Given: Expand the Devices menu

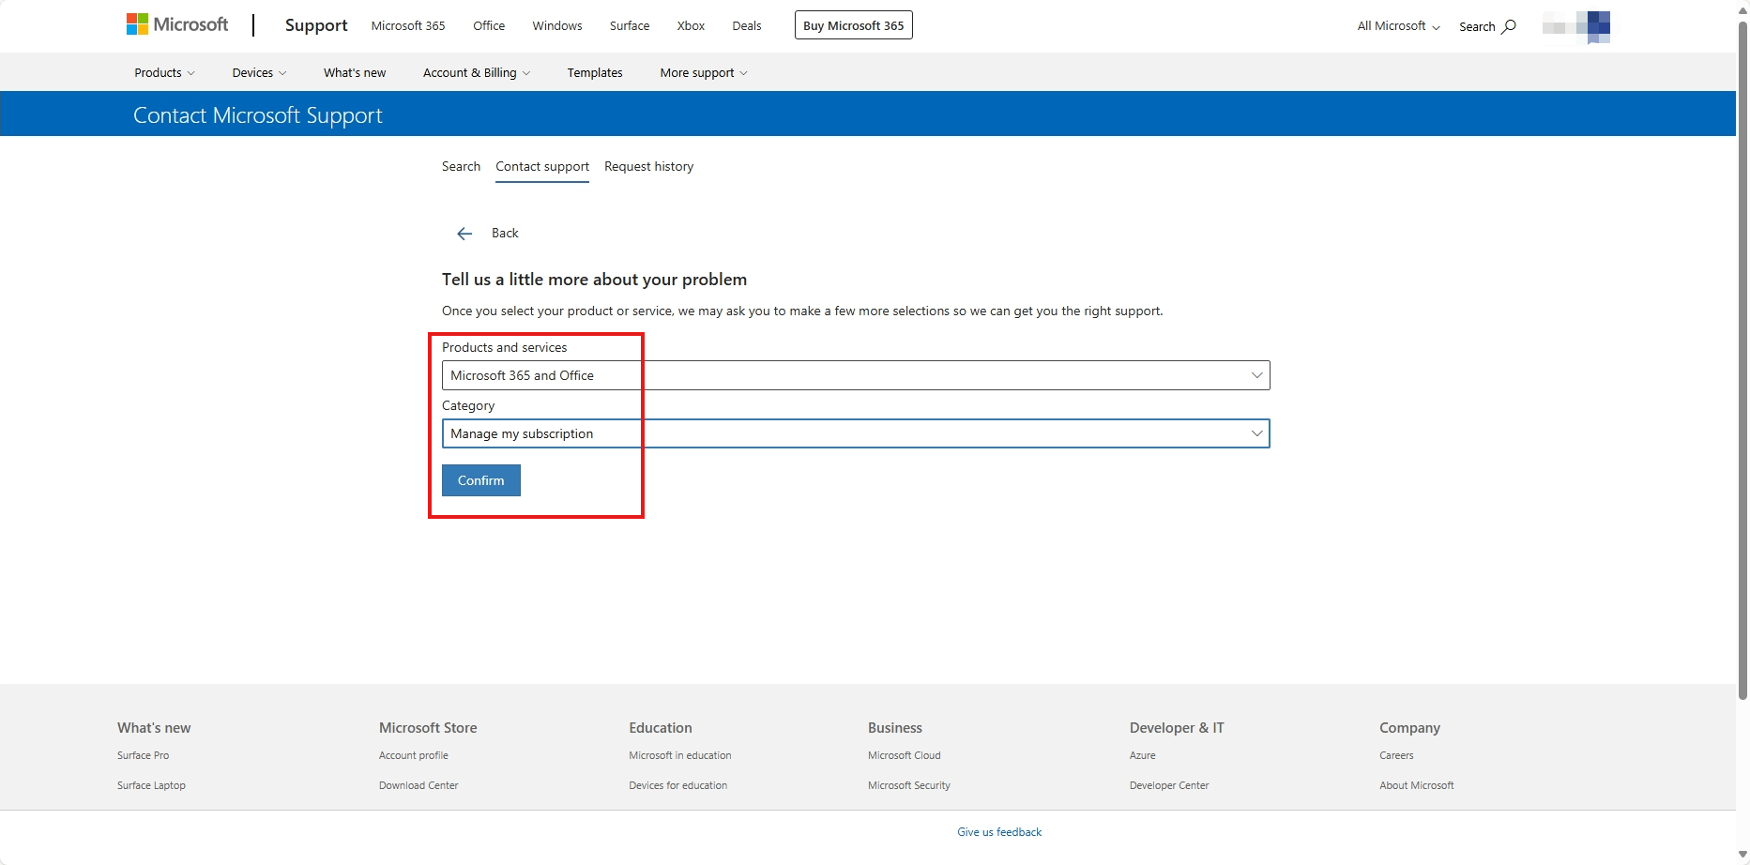Looking at the screenshot, I should 259,72.
